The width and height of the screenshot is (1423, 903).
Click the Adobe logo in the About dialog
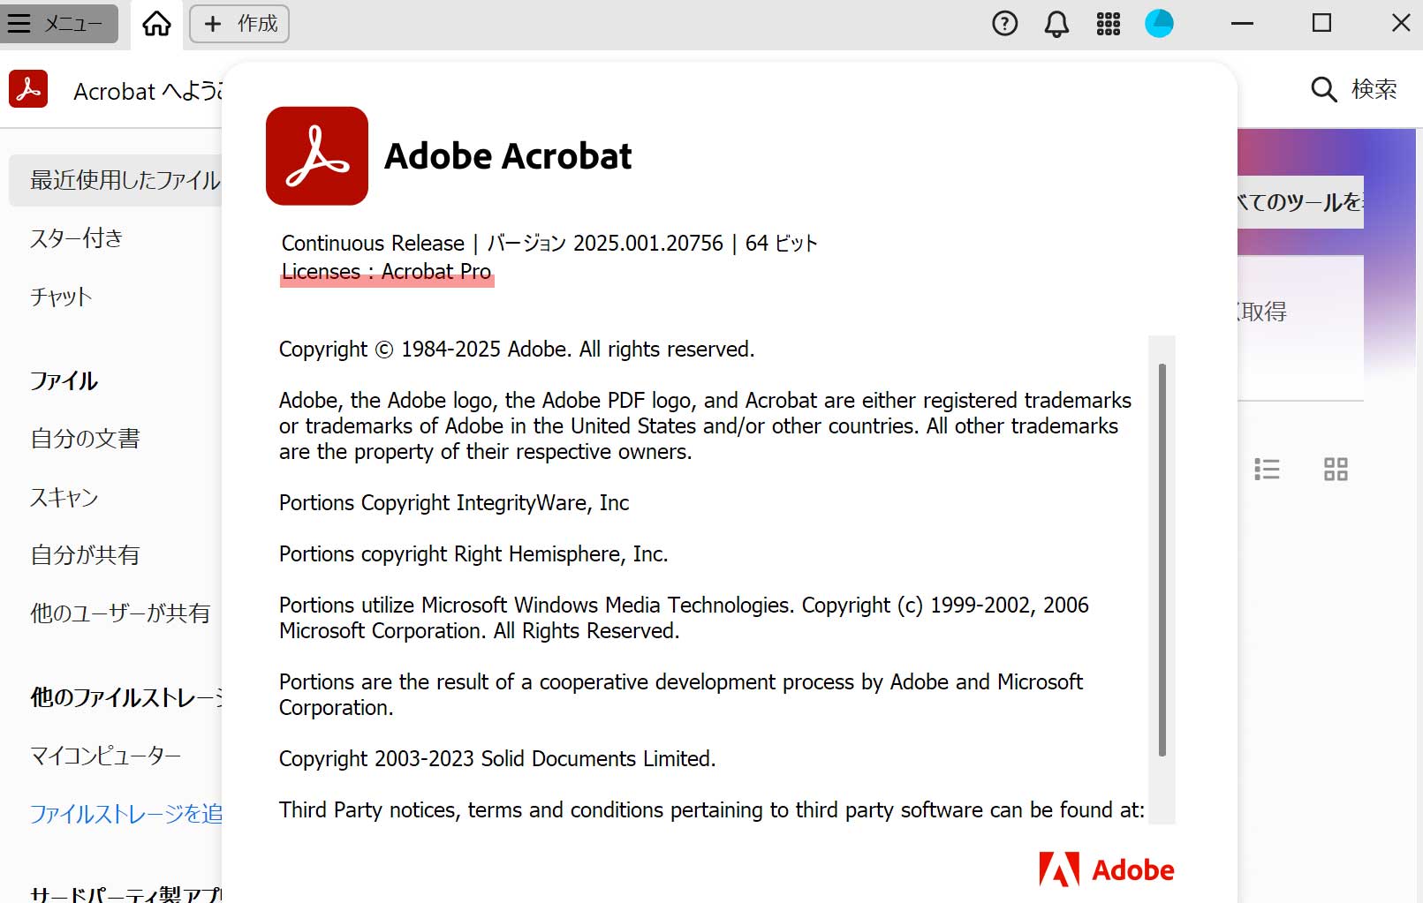1107,869
